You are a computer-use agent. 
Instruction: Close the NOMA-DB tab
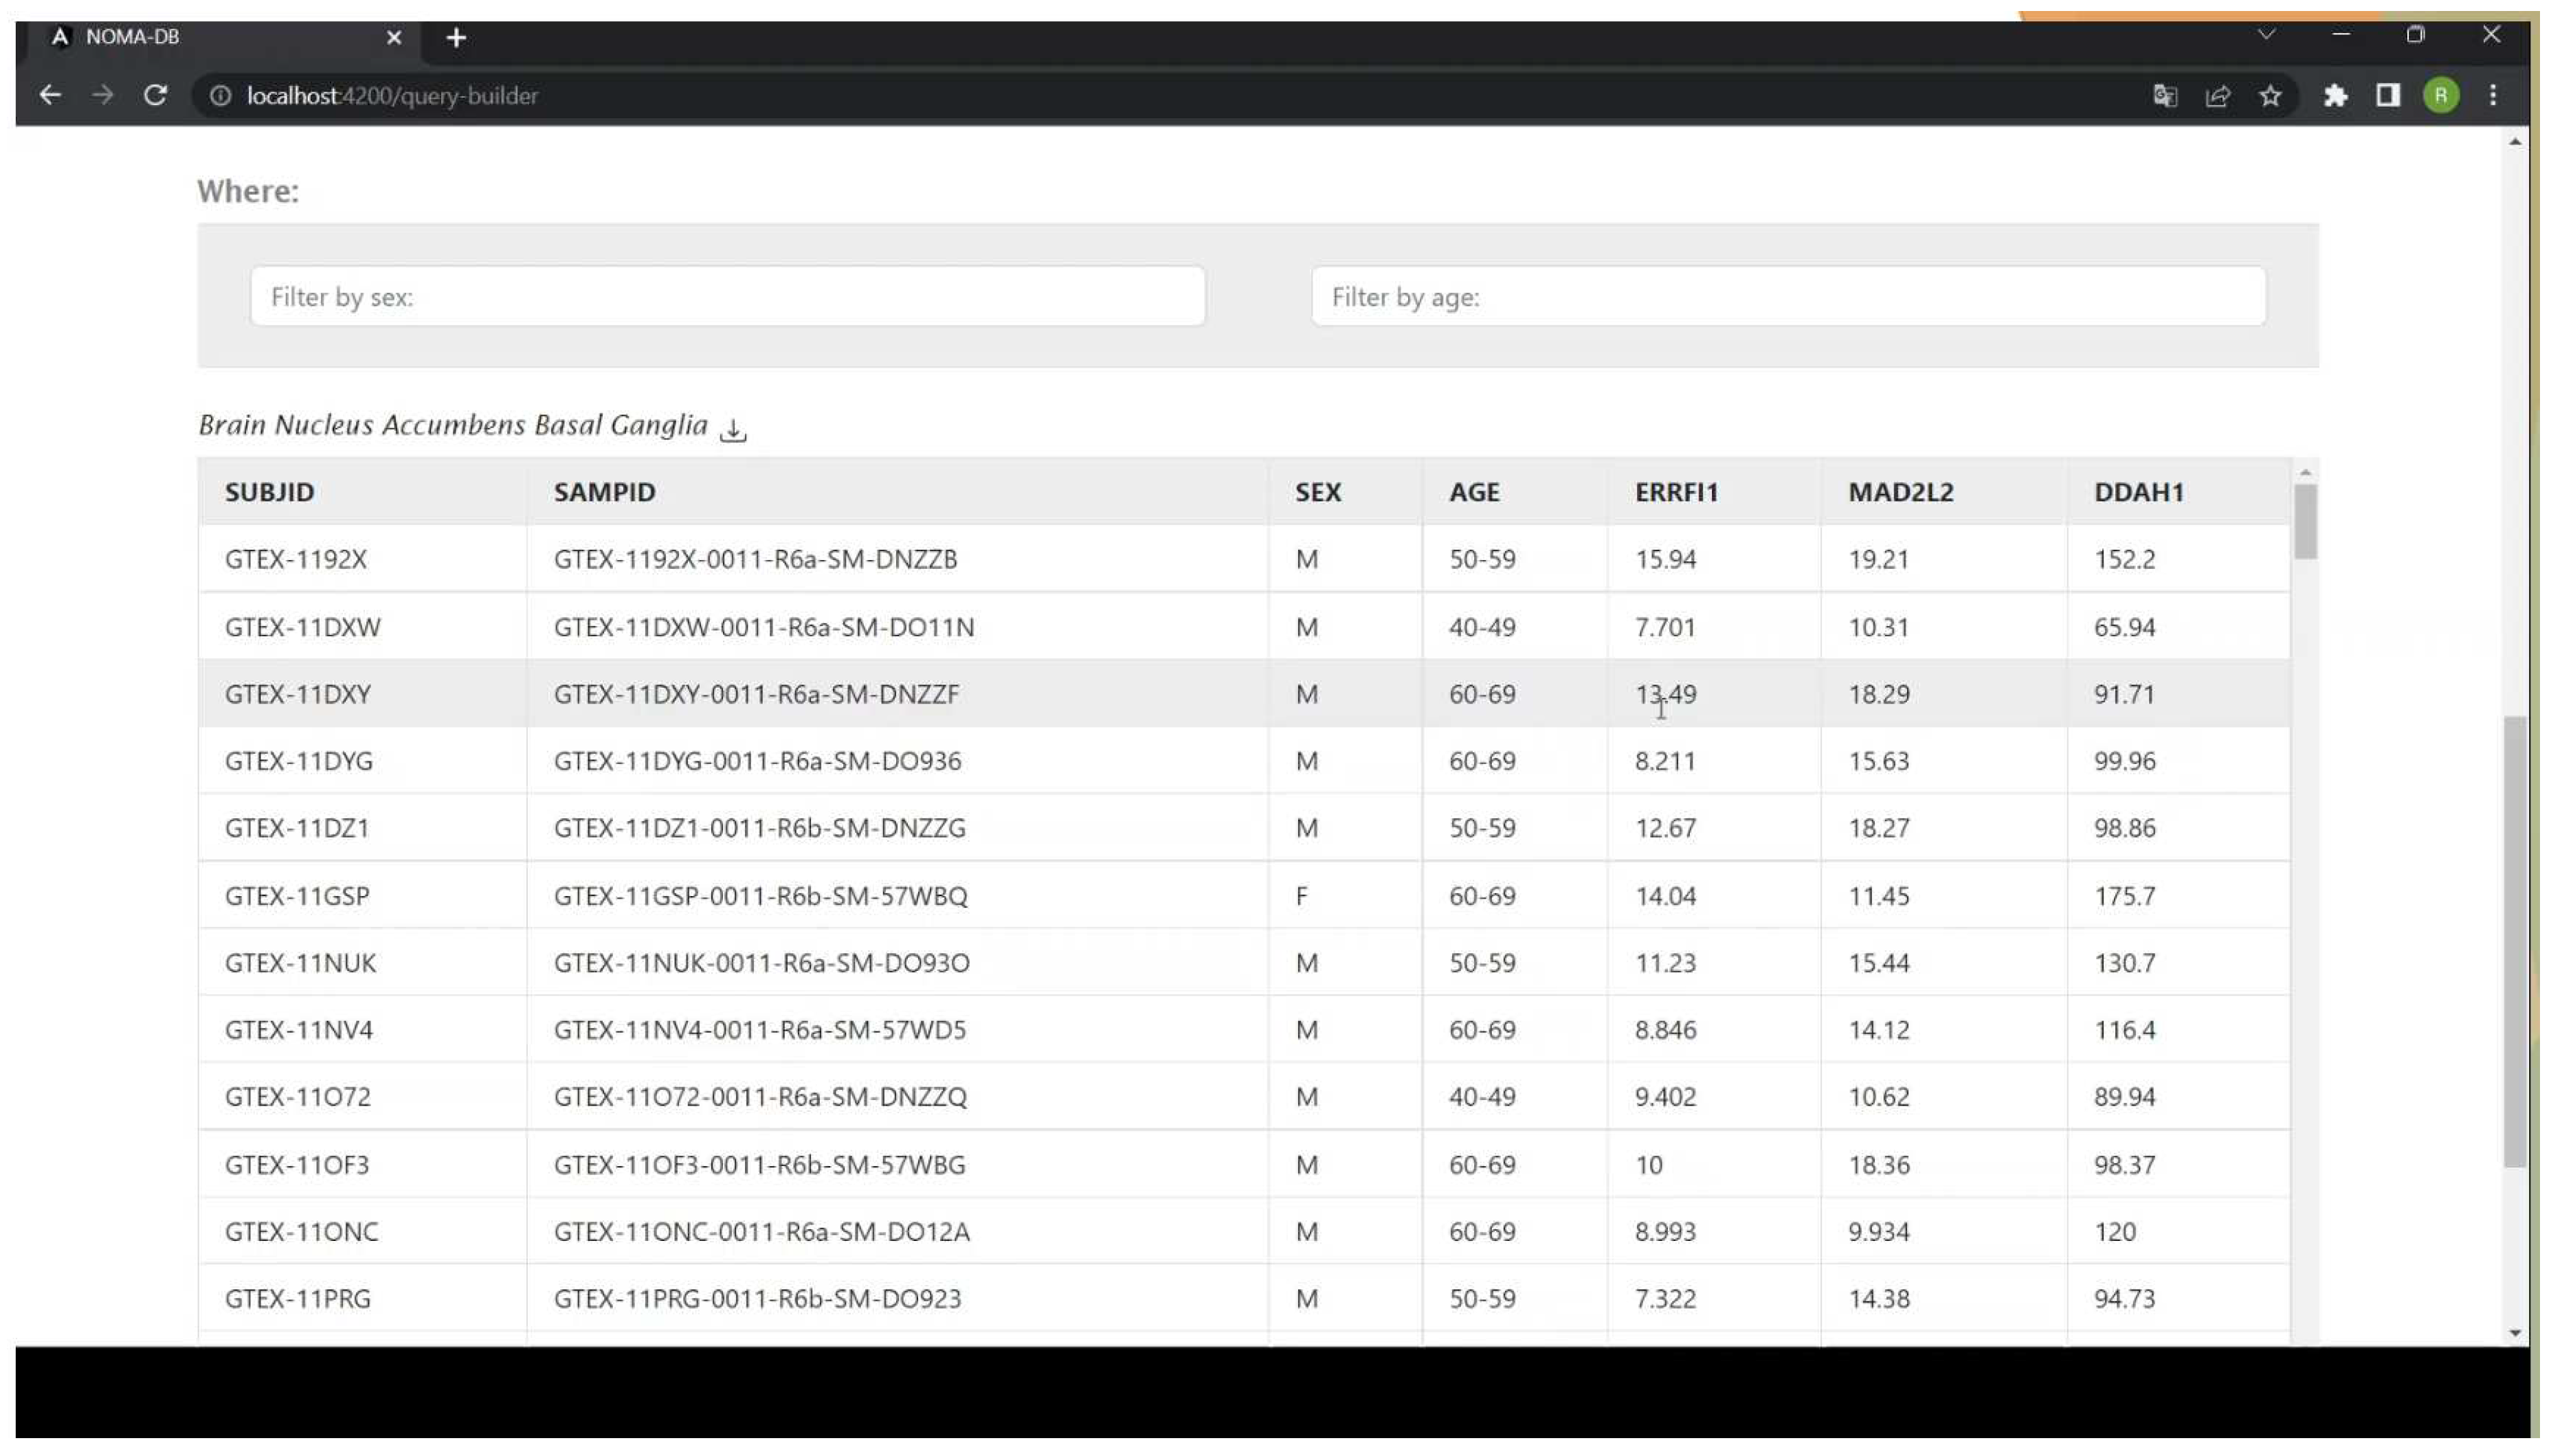click(x=394, y=38)
